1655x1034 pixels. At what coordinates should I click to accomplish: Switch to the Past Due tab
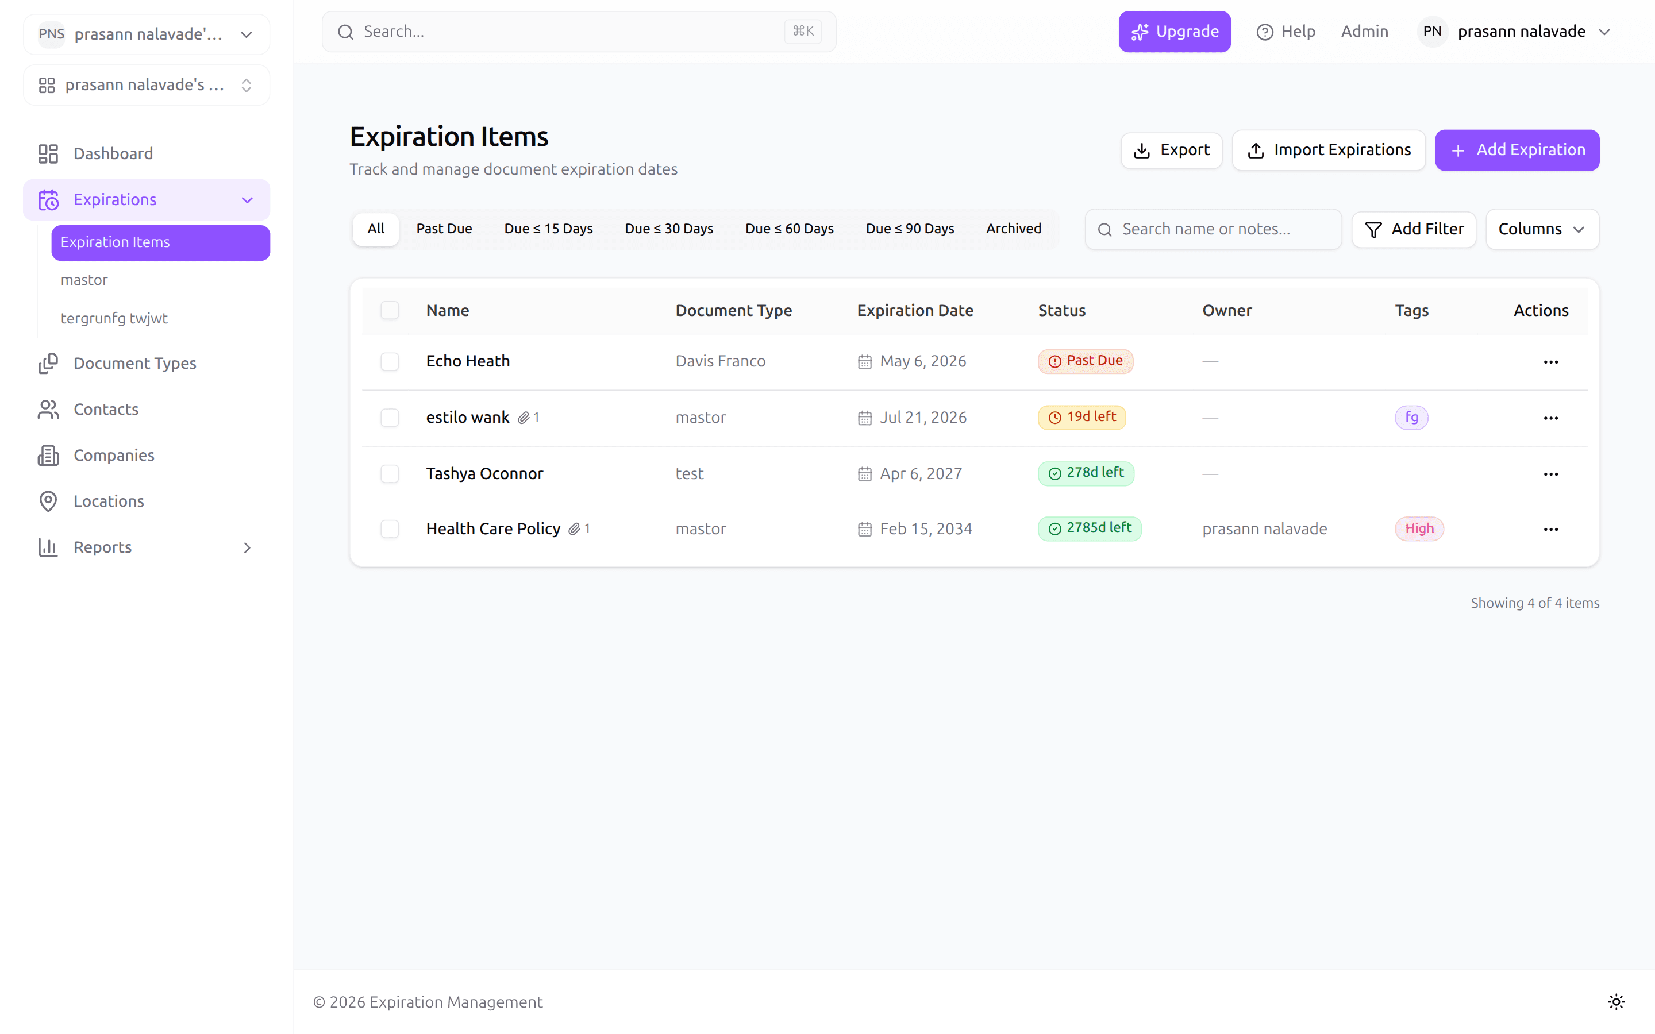(444, 229)
